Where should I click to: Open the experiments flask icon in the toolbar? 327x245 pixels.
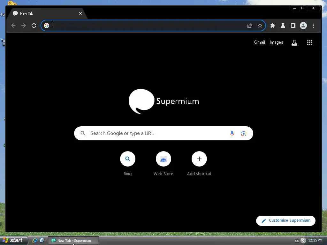[x=283, y=26]
